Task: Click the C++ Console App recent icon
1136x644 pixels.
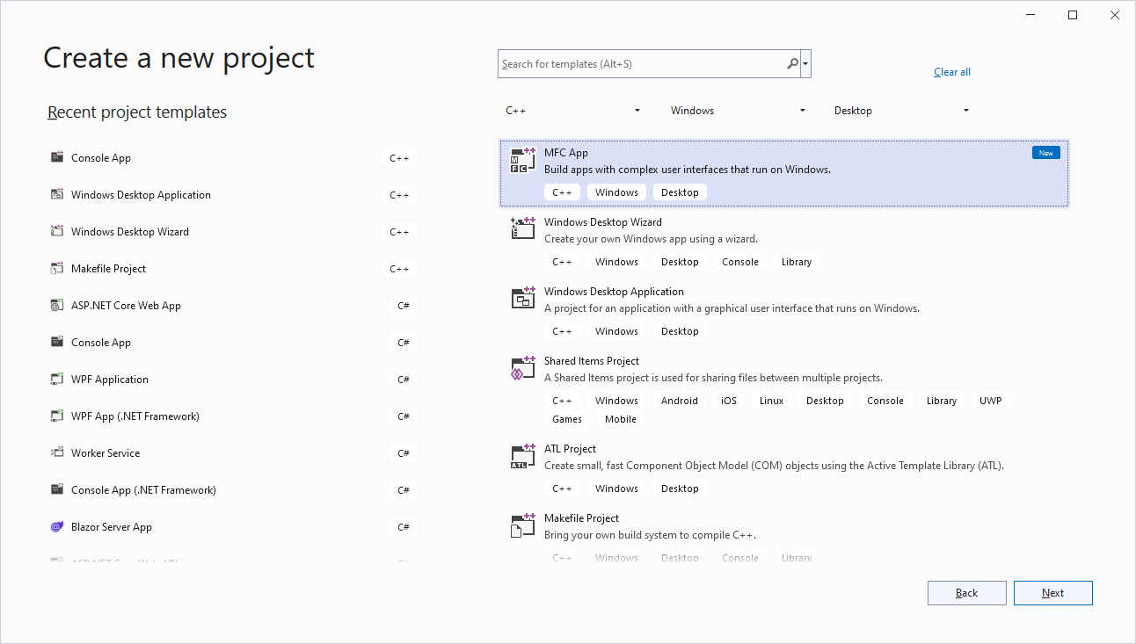Action: 57,158
